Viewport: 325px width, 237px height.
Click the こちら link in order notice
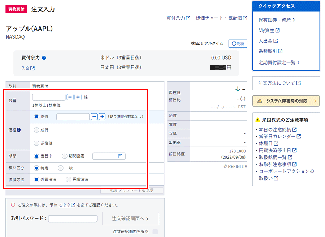(x=67, y=205)
